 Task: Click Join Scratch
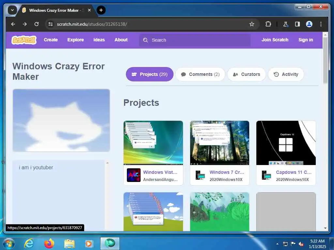275,40
